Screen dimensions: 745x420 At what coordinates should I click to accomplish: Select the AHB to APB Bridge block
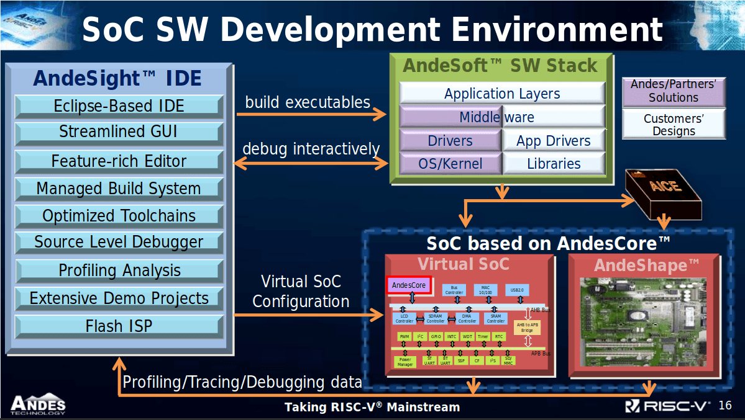point(528,328)
